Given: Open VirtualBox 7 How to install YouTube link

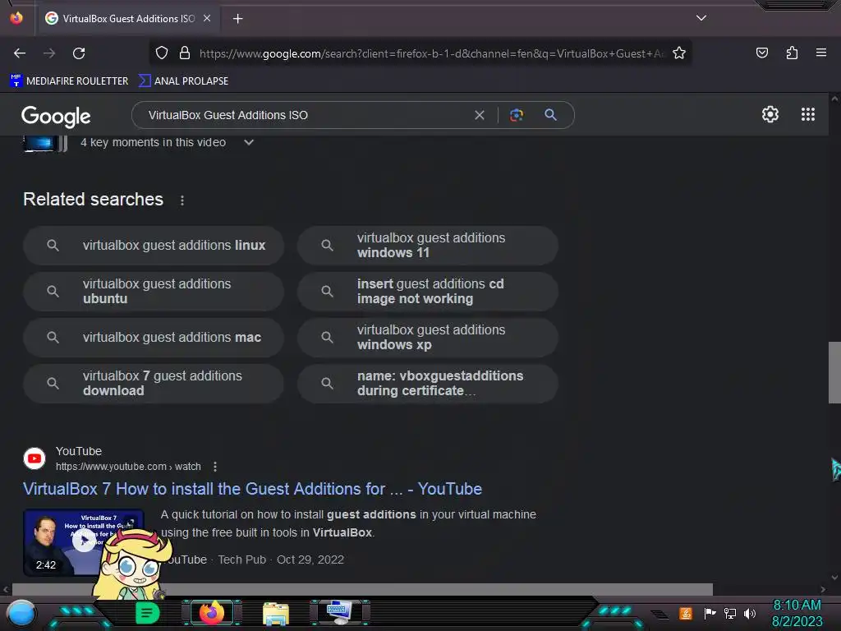Looking at the screenshot, I should (x=252, y=489).
